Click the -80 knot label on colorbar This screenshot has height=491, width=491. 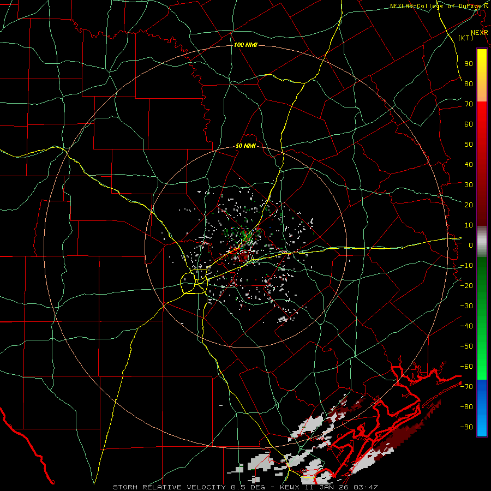coord(466,407)
